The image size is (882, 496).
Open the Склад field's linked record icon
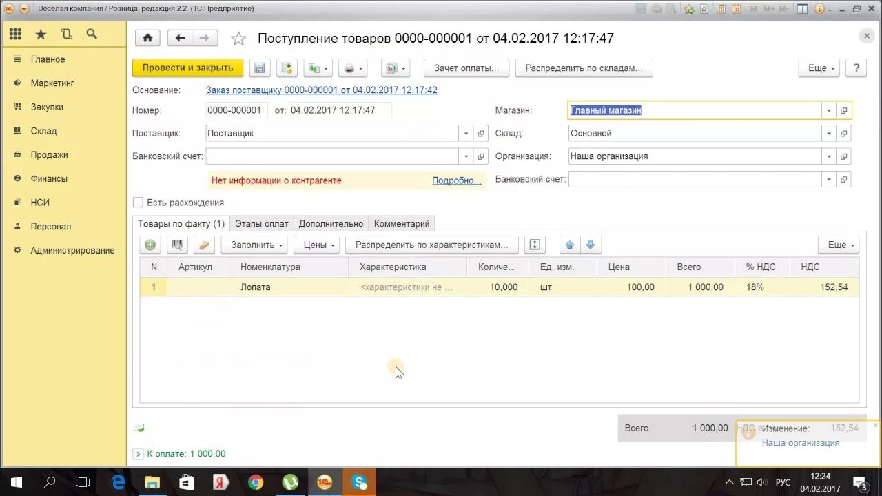843,134
